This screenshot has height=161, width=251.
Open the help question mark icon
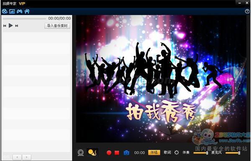247,11
